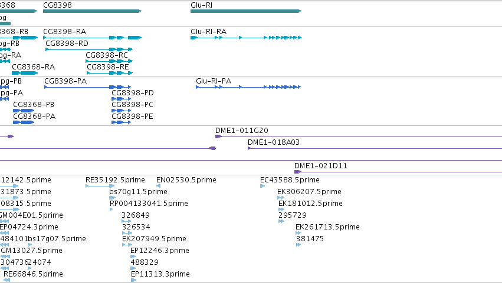The height and width of the screenshot is (283, 502).
Task: Select the DME1-021D11 clone feature
Action: coord(398,172)
